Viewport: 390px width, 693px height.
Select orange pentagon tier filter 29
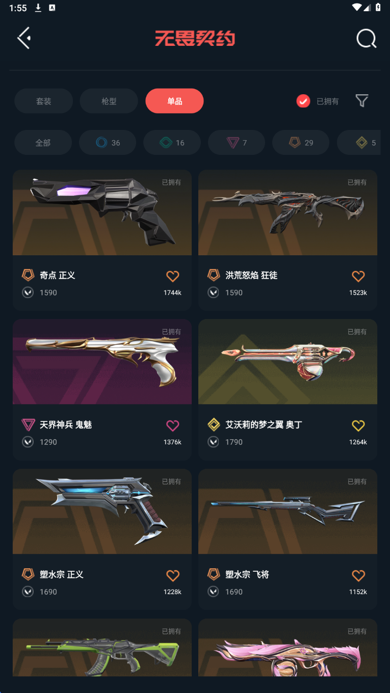301,143
